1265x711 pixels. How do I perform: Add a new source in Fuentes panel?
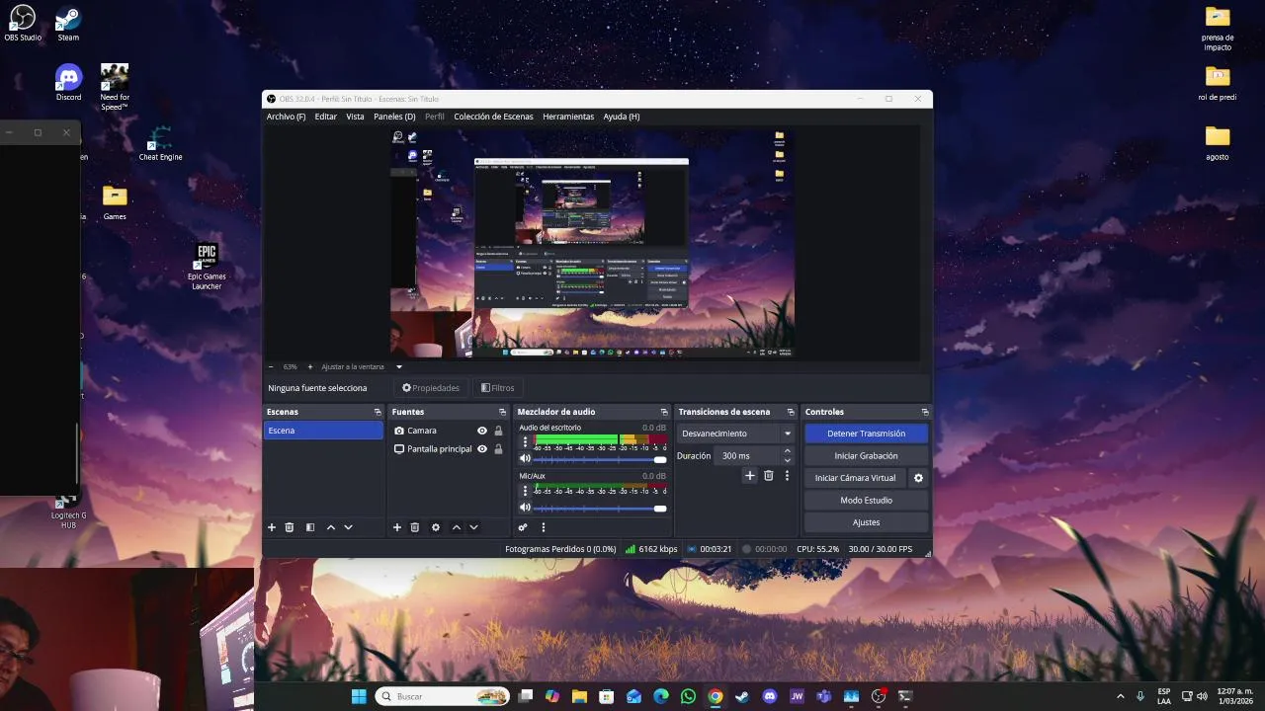tap(397, 527)
